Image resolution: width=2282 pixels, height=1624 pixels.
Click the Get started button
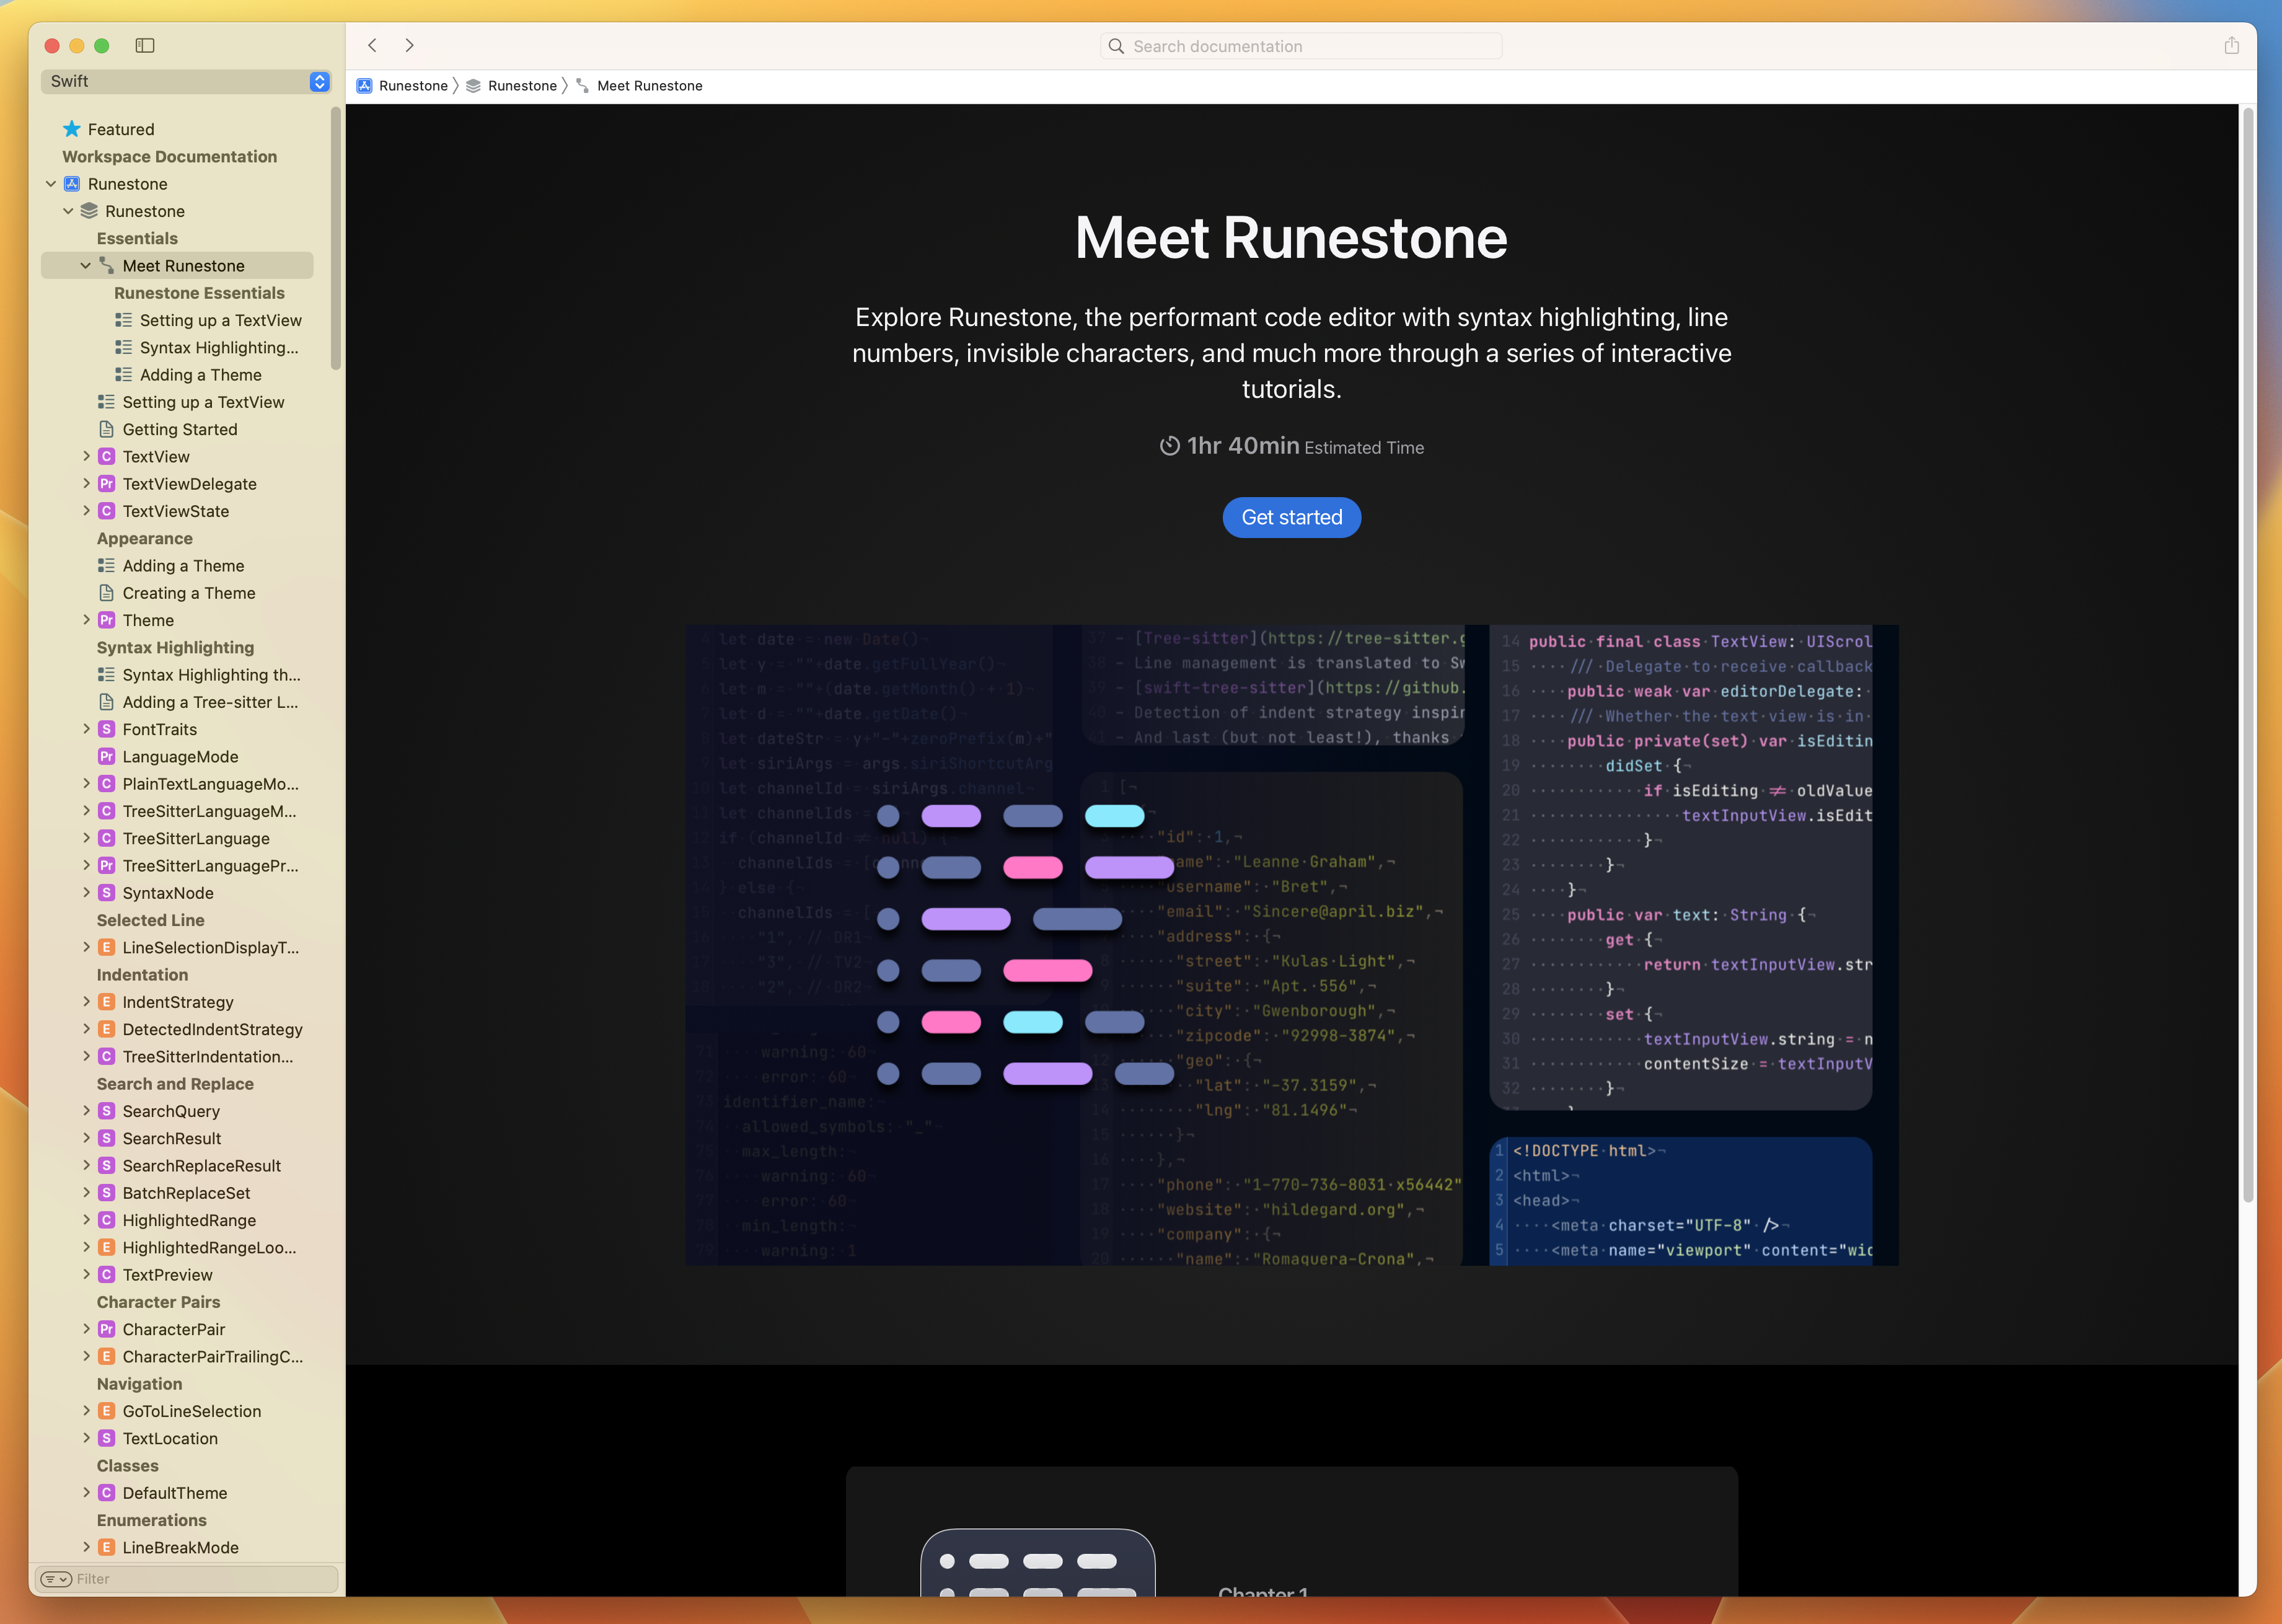[1291, 517]
